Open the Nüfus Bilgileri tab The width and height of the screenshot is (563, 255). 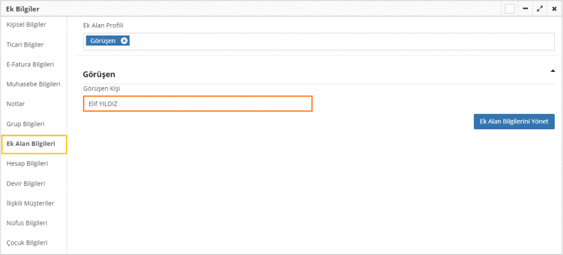(x=27, y=223)
